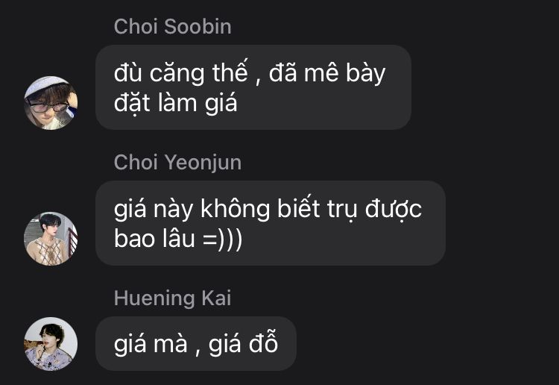Select the message 'giá mà , giá đỗ'
Image resolution: width=559 pixels, height=385 pixels.
(x=196, y=344)
